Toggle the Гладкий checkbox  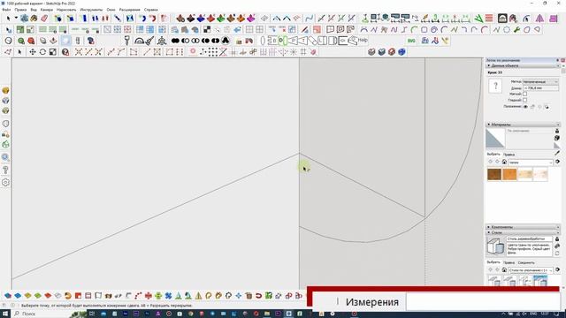tap(524, 100)
